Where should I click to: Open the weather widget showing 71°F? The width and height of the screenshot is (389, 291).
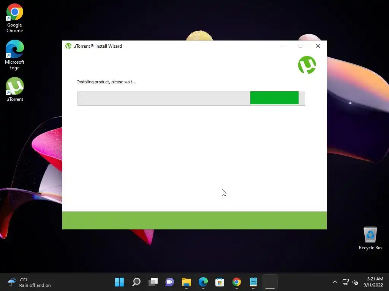(29, 282)
